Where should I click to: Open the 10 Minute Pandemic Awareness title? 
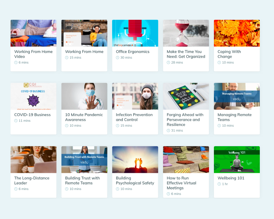point(84,117)
